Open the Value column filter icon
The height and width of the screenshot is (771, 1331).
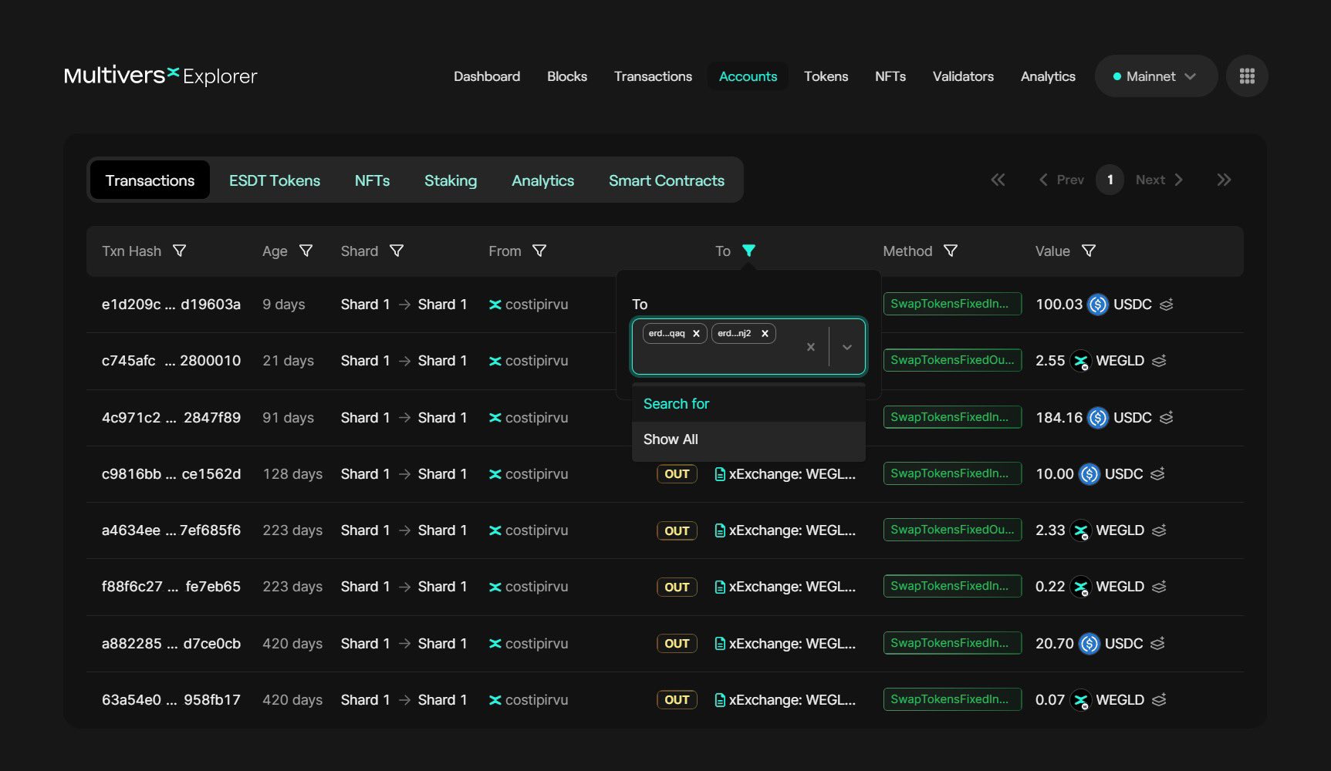pos(1089,251)
